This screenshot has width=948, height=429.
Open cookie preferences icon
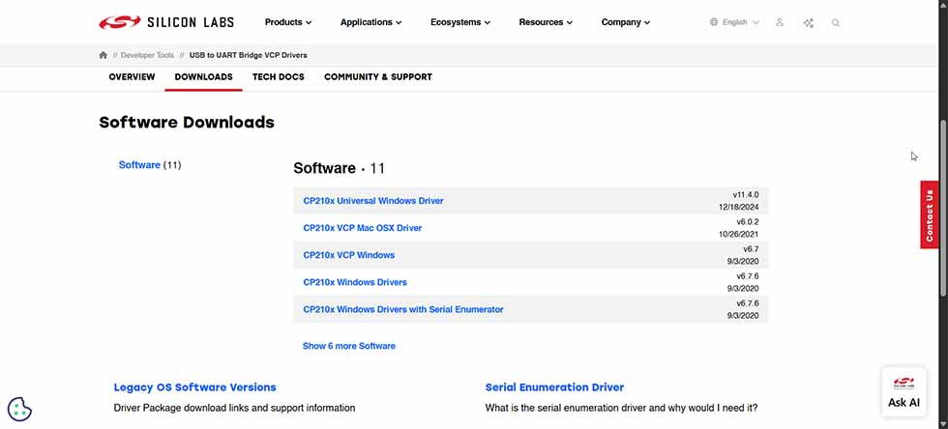tap(19, 409)
